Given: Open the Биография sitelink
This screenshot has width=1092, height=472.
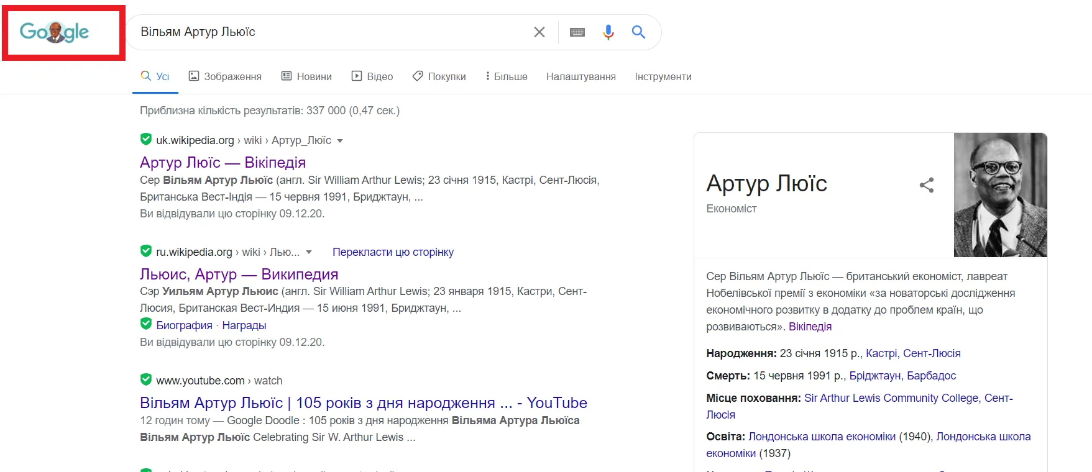Looking at the screenshot, I should click(x=185, y=325).
